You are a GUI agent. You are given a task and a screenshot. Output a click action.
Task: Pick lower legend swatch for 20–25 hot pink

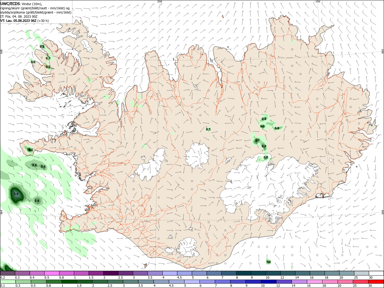(346, 281)
